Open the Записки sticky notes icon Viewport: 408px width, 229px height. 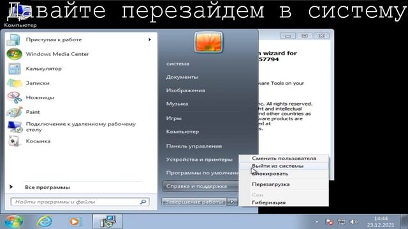14,83
